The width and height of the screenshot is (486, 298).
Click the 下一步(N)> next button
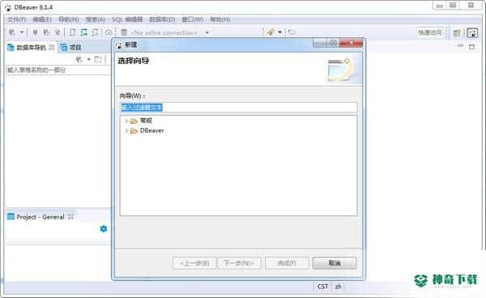click(239, 263)
